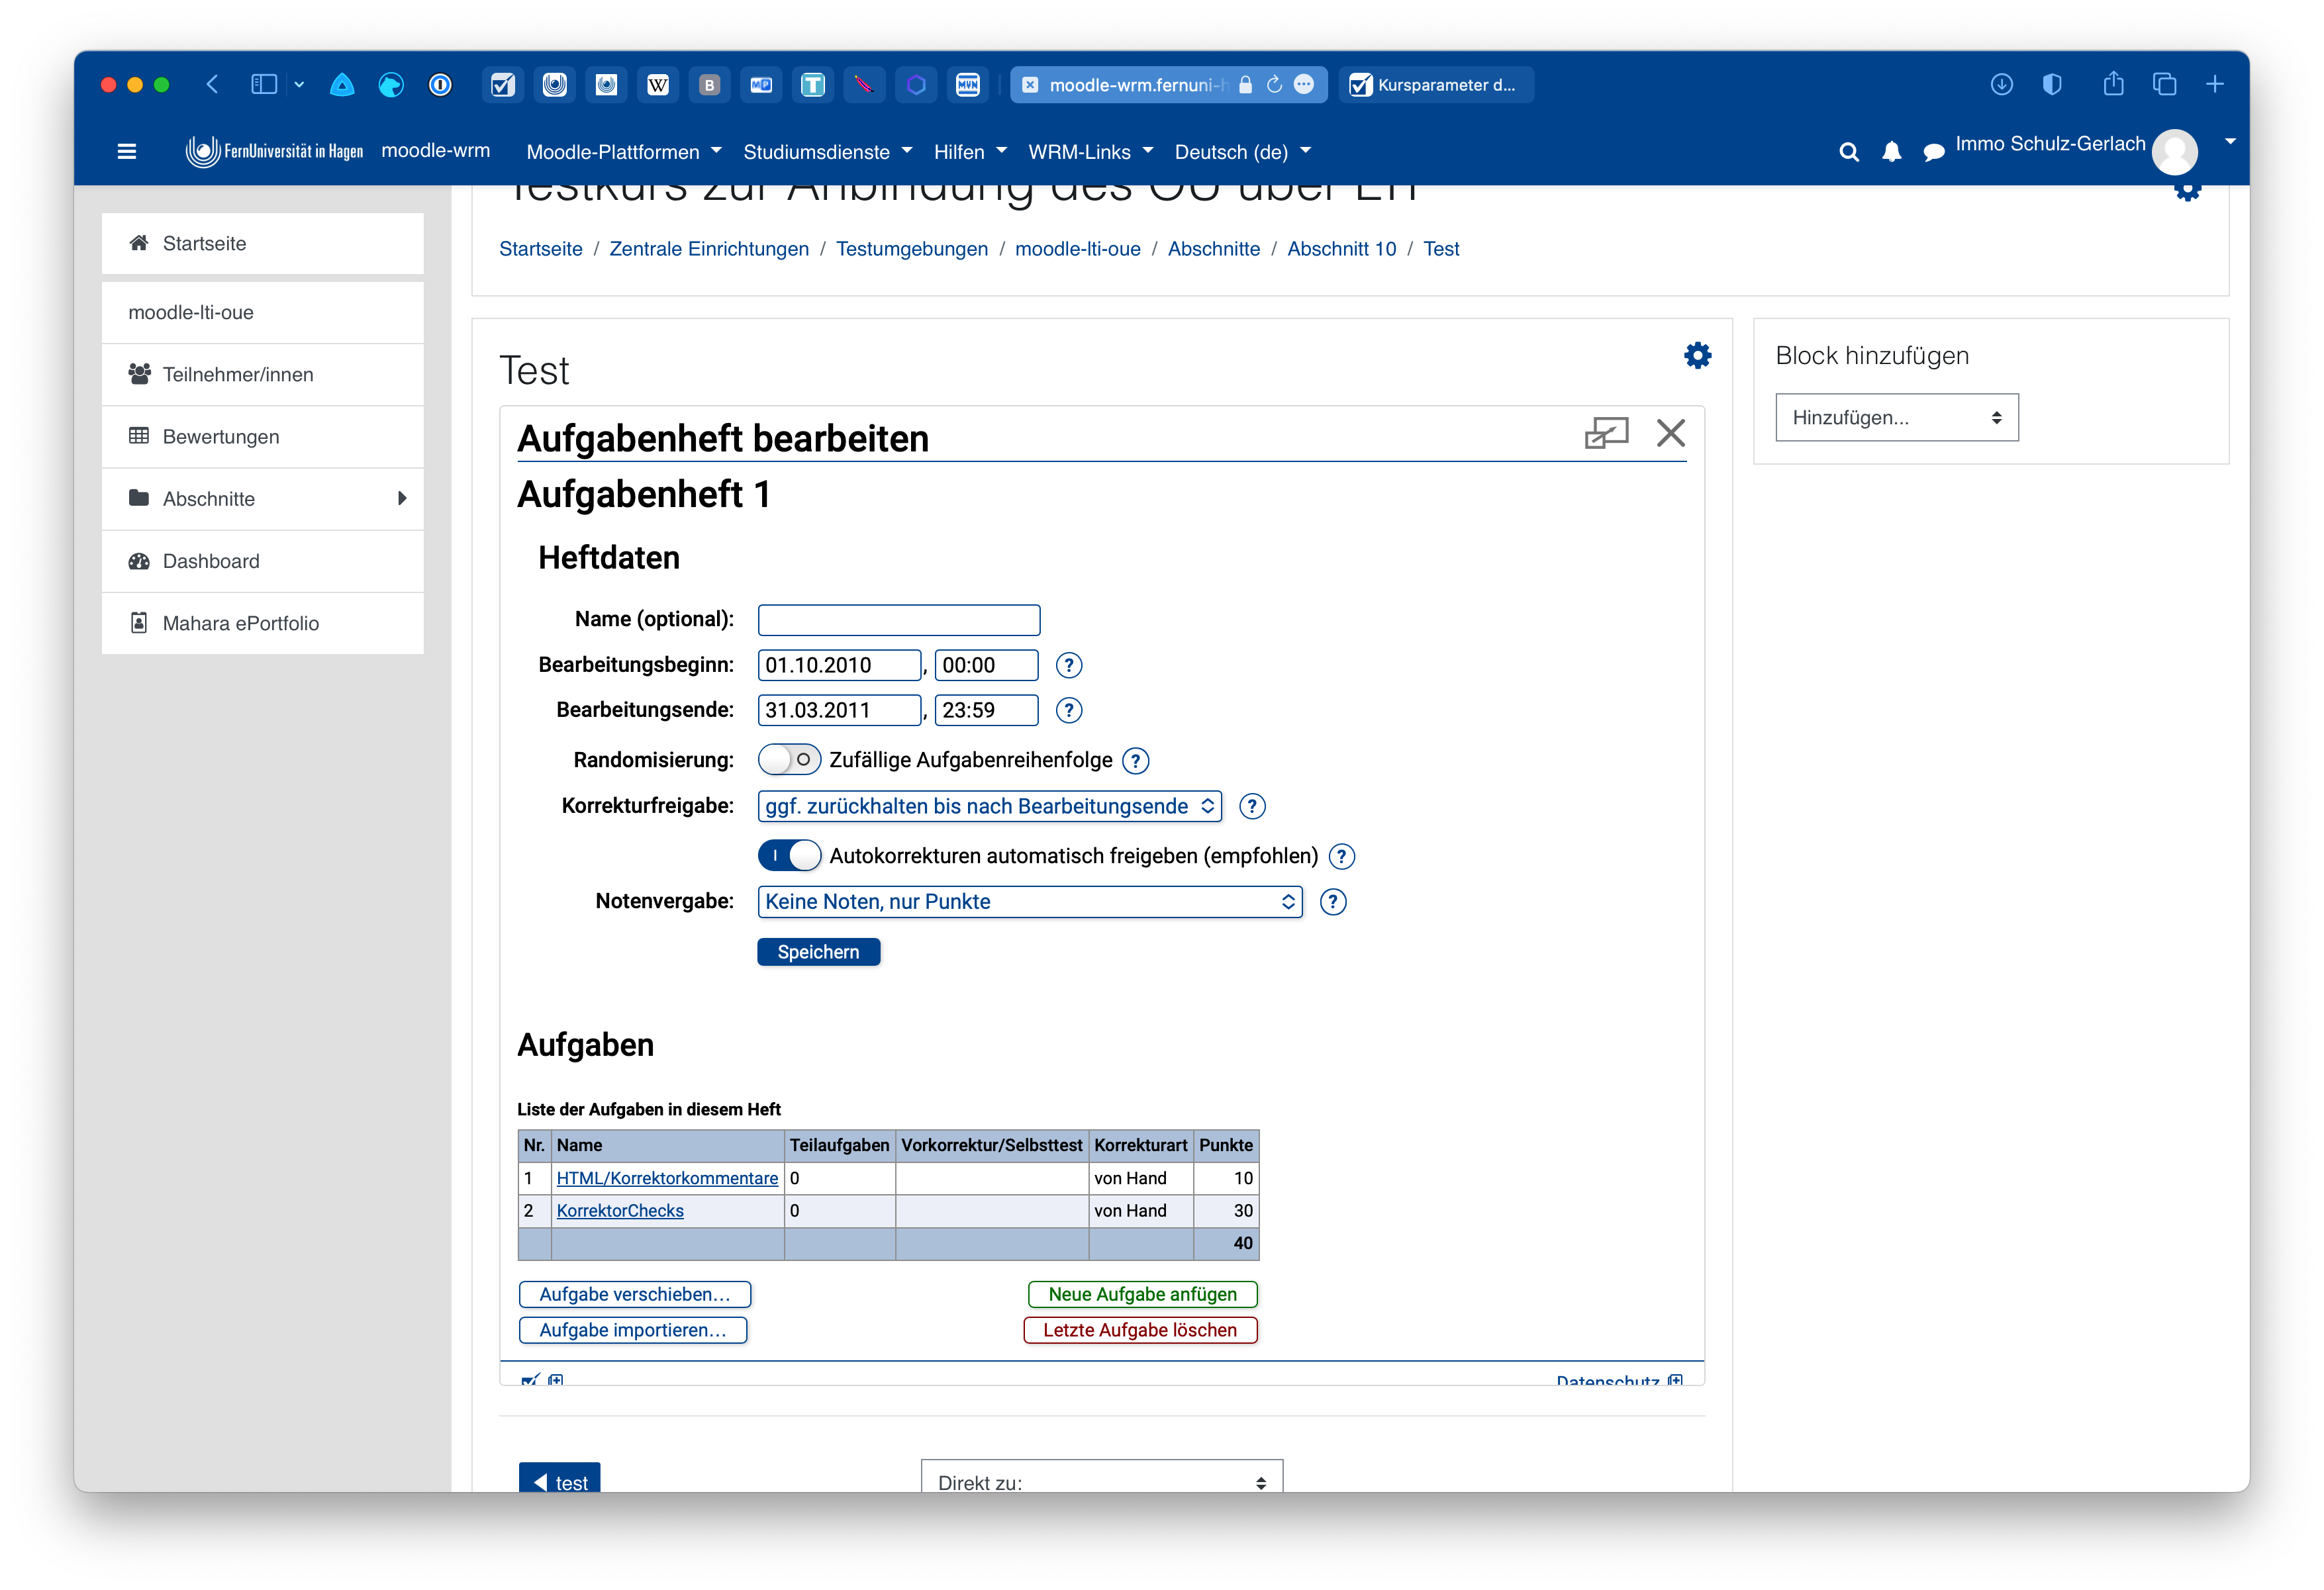Image resolution: width=2324 pixels, height=1590 pixels.
Task: Open help for Bearbeitungsbeginn
Action: pos(1069,665)
